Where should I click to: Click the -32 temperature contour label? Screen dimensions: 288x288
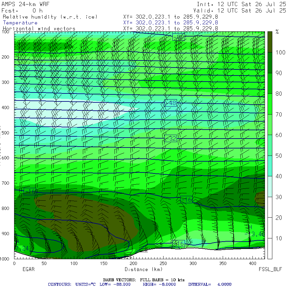171,138
